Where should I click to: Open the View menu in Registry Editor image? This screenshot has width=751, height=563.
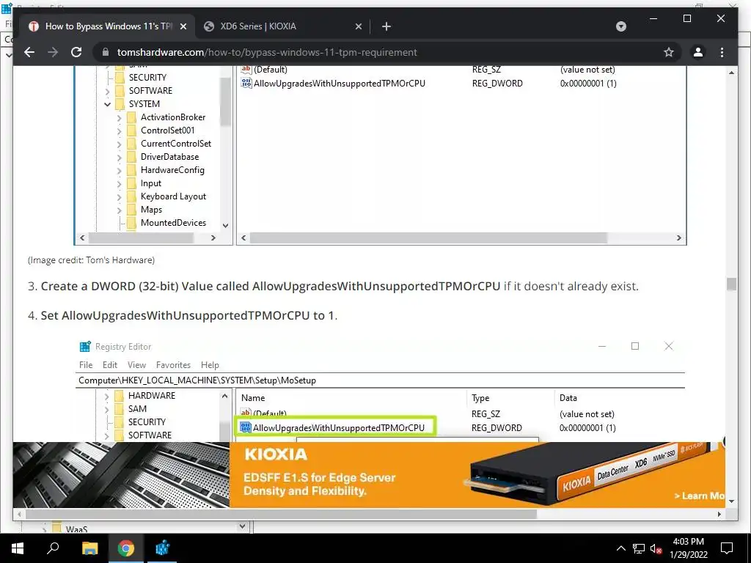(136, 365)
